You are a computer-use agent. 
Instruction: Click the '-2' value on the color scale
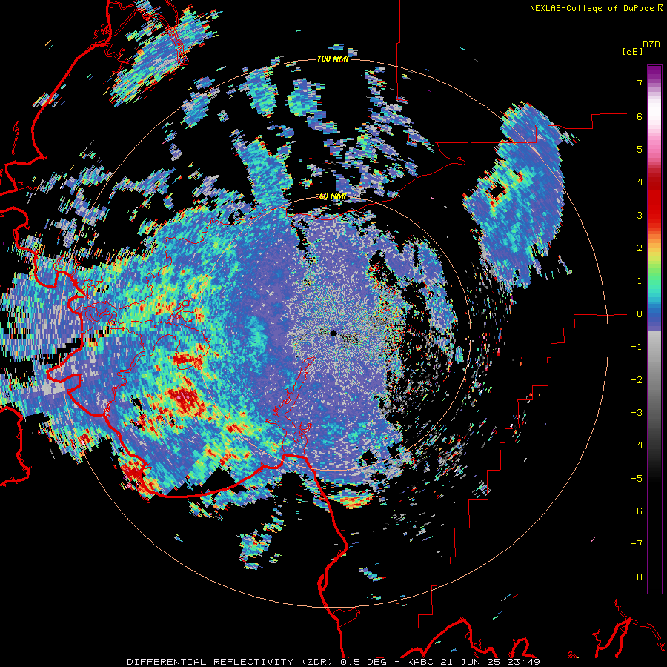[637, 379]
